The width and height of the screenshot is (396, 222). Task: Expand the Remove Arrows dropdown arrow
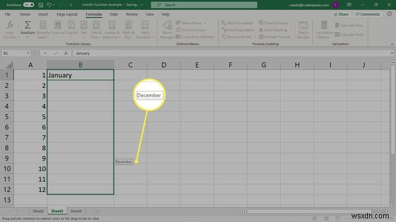pyautogui.click(x=255, y=37)
